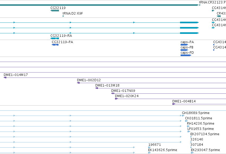Open the DME1-013M18 clone label

[x=107, y=85]
